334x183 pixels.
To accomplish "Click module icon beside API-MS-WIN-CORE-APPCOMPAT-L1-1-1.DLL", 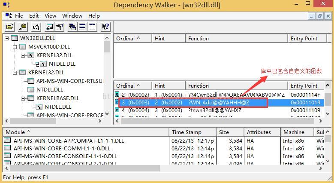I will 7,140.
